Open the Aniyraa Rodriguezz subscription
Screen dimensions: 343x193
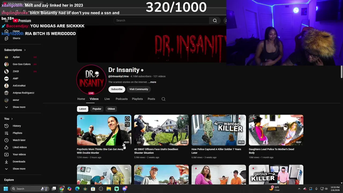click(x=23, y=93)
